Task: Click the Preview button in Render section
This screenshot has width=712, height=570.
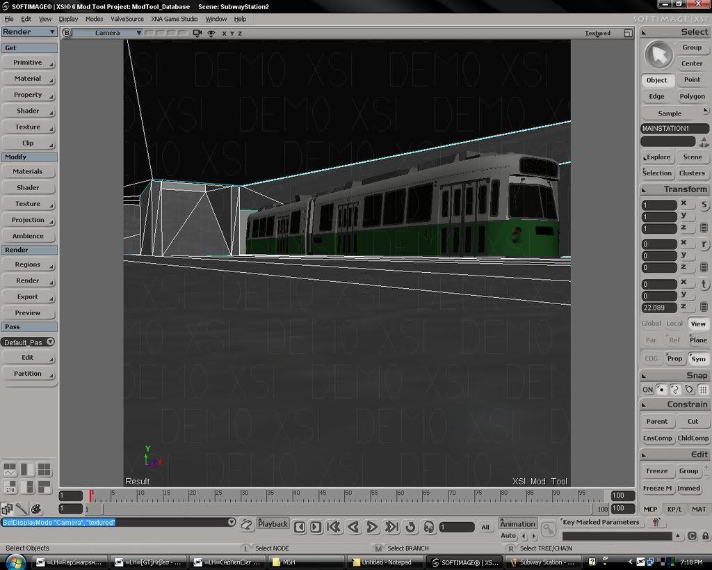Action: click(28, 312)
